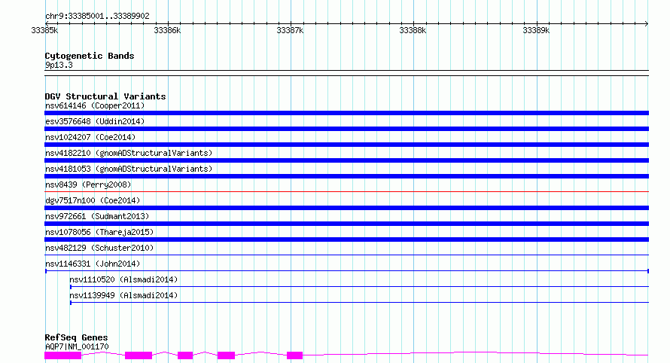
Task: Click the chr9:33385001..33389902 region label
Action: [x=97, y=17]
